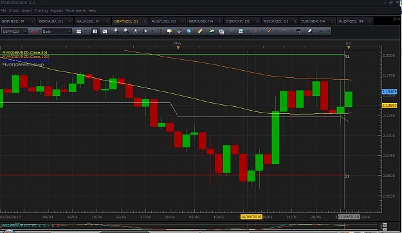Click the green hourglass icon
The image size is (402, 233).
click(160, 31)
